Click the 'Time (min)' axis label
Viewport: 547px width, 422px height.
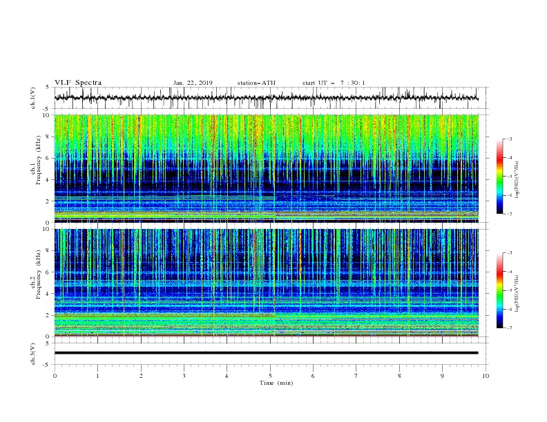276,383
